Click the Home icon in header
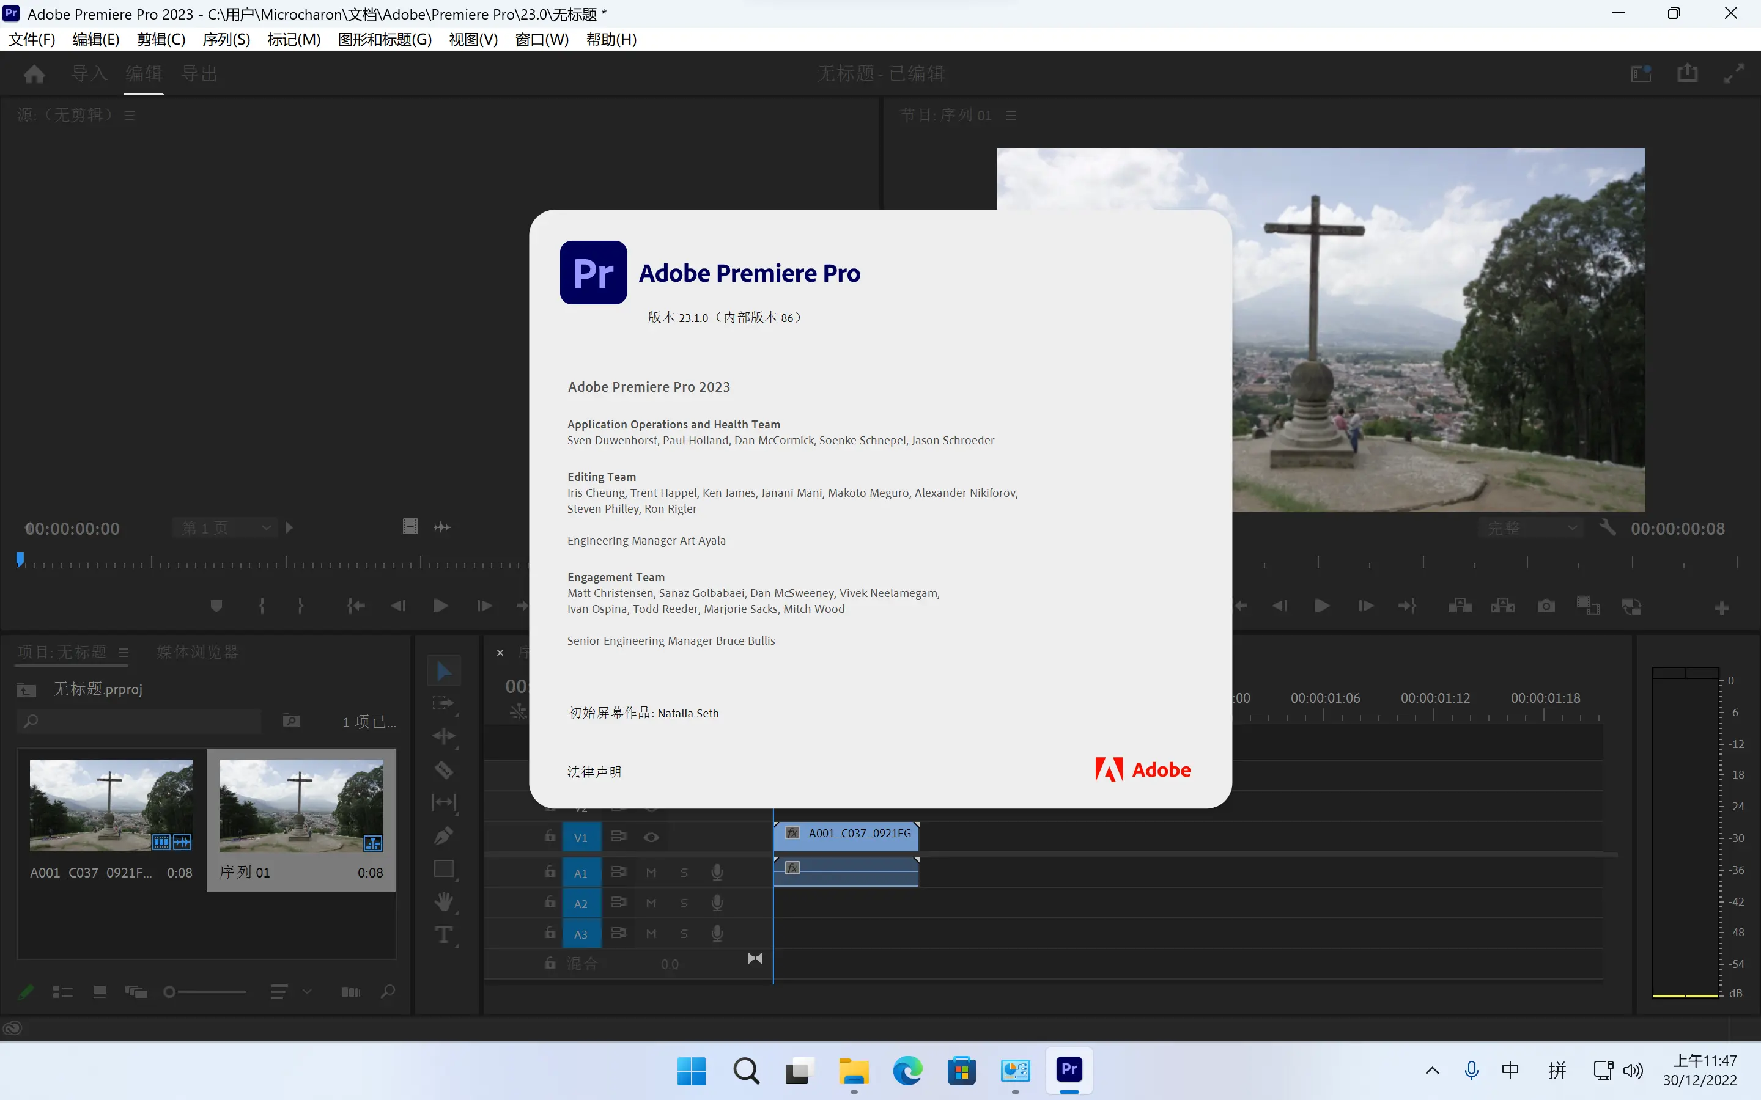 34,73
